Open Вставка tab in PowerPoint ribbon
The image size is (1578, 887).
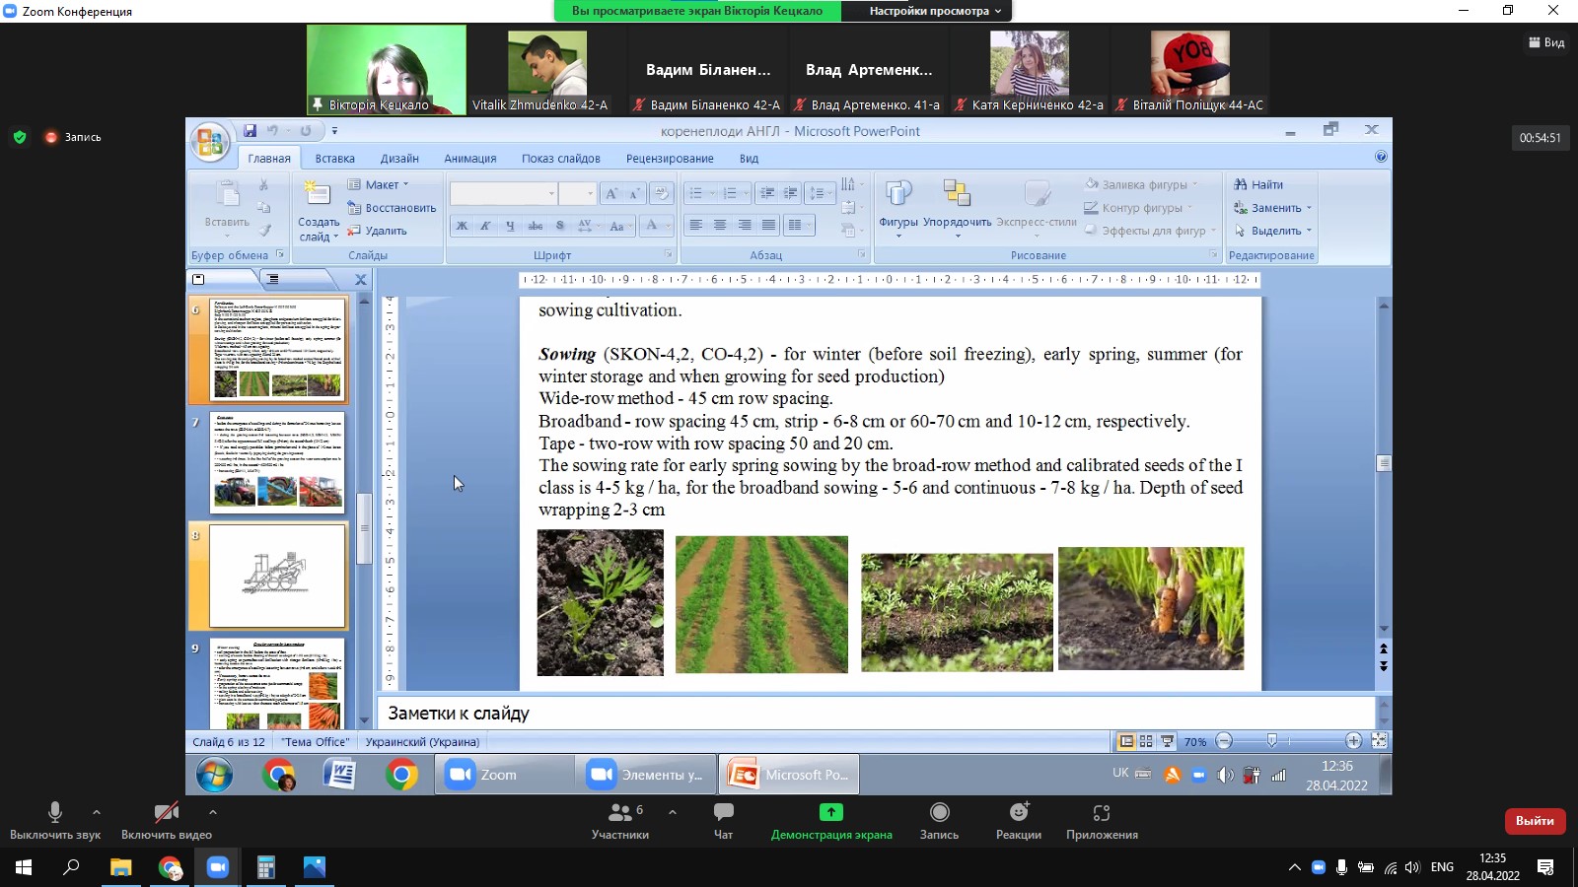[x=334, y=158]
